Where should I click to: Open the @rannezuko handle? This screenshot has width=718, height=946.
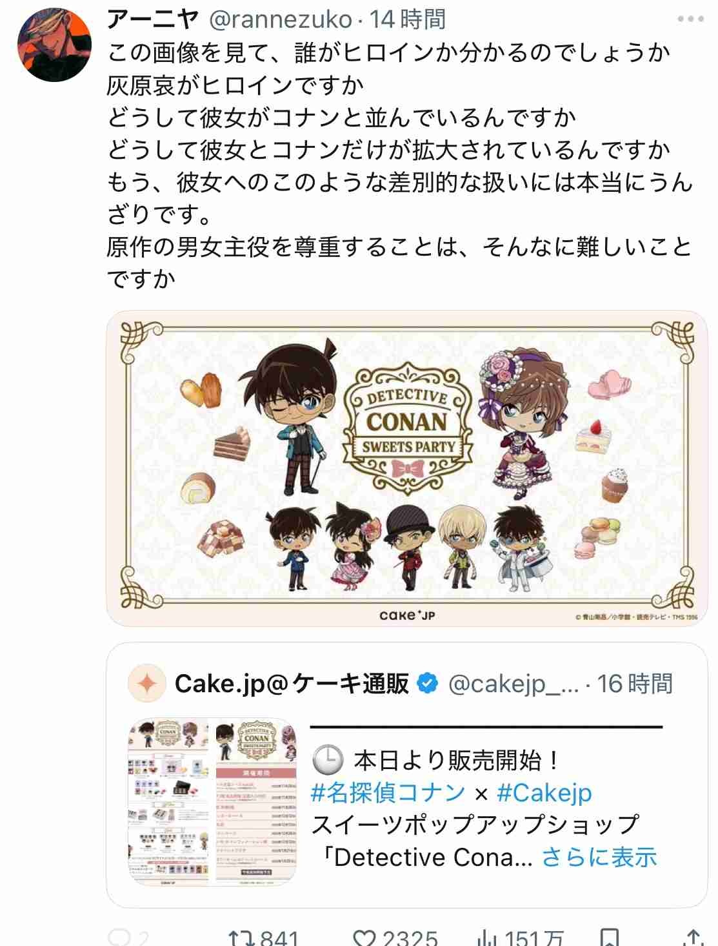(x=281, y=19)
